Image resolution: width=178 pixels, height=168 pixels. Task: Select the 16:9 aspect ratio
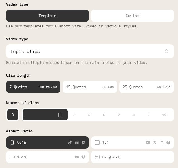[48, 157]
